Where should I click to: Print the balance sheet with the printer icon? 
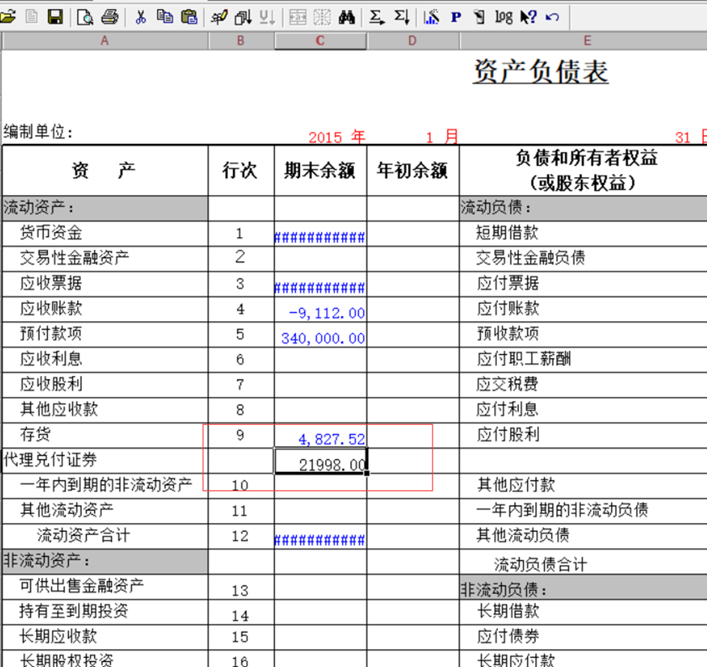[109, 17]
